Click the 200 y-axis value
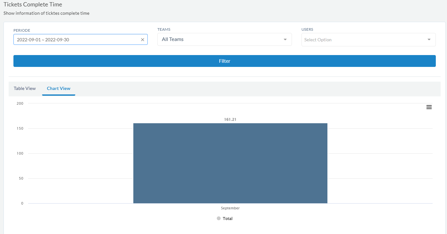 pyautogui.click(x=20, y=103)
